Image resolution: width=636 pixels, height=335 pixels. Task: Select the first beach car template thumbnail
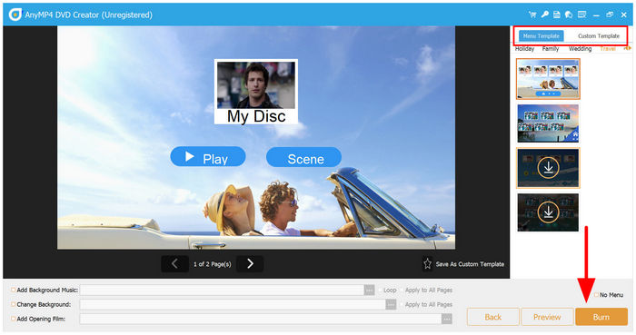[x=548, y=79]
